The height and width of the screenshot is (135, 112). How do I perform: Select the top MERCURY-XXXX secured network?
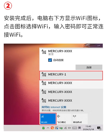(71, 52)
